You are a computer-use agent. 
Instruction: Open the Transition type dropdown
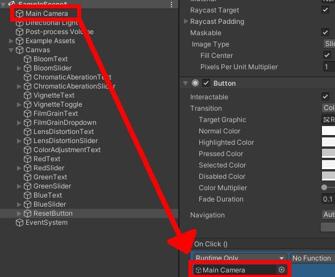328,108
